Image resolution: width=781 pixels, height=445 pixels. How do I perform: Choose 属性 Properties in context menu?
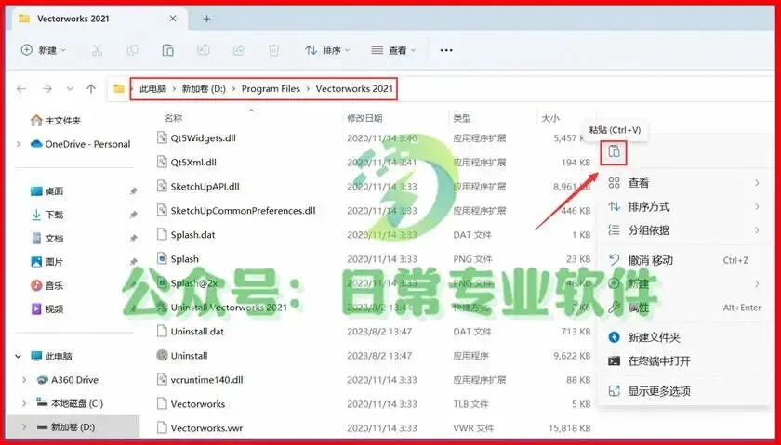684,308
